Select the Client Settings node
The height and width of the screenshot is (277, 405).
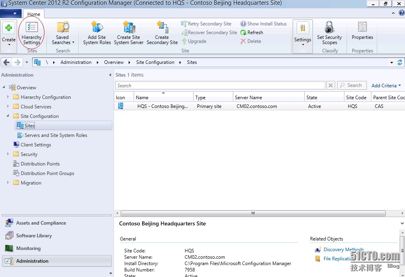click(x=36, y=145)
